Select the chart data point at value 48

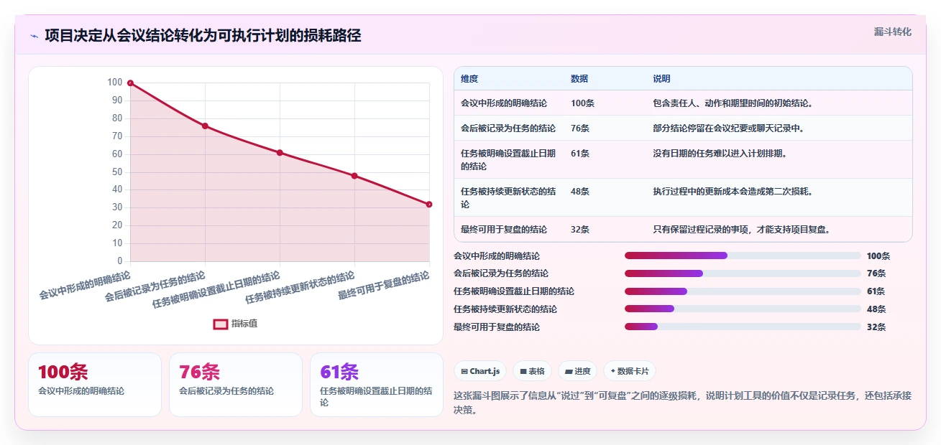[354, 176]
